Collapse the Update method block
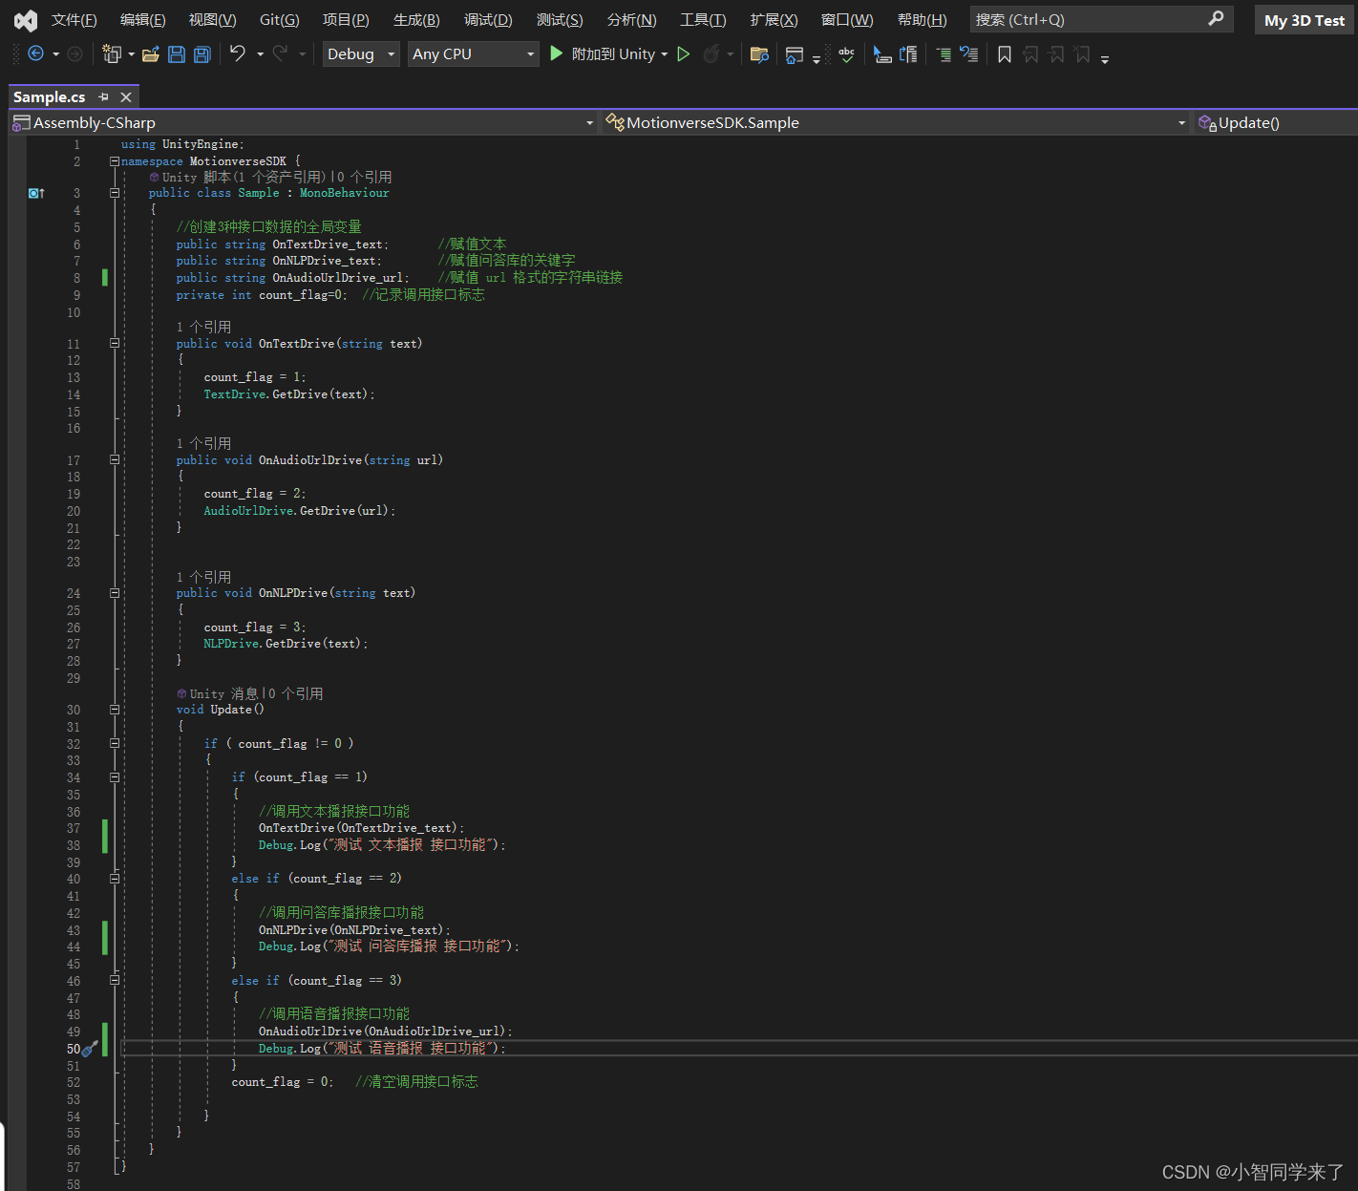1358x1191 pixels. click(x=115, y=710)
